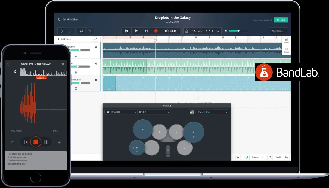
Task: Open the Drum Machine track settings gear
Action: point(96,80)
